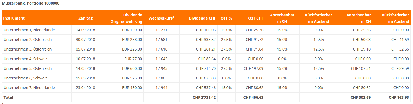The height and width of the screenshot is (104, 413).
Task: Click the total QsT CHF 466.63
Action: pos(253,97)
